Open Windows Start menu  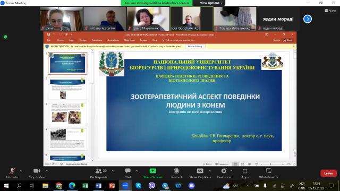click(6, 186)
